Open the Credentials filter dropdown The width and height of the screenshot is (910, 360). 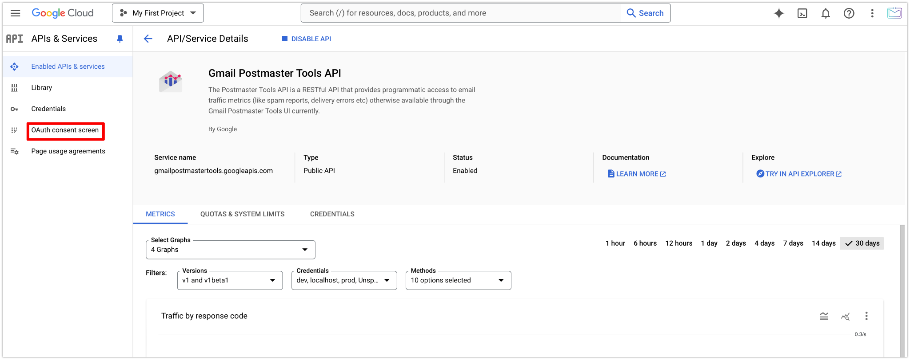(344, 280)
